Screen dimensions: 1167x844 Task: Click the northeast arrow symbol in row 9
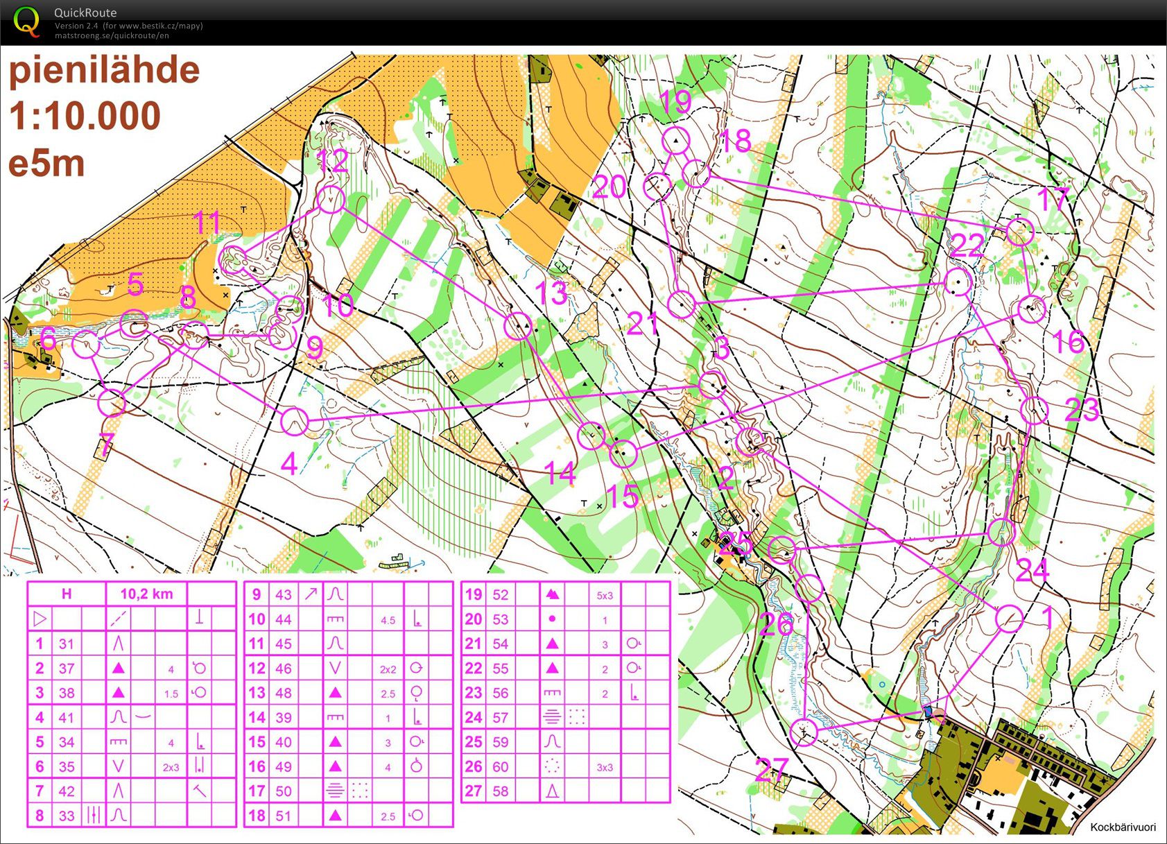click(x=311, y=594)
